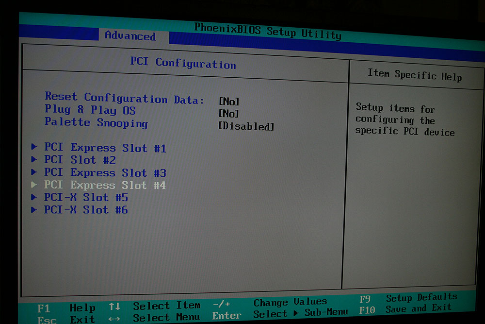Viewport: 485px width, 324px height.
Task: Click left-right arrows Select Menu hint
Action: click(154, 318)
